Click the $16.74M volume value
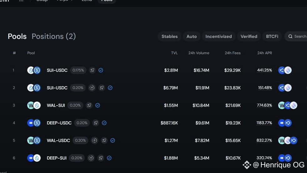The height and width of the screenshot is (173, 307). click(201, 70)
